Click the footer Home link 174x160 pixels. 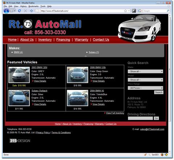pos(58,124)
